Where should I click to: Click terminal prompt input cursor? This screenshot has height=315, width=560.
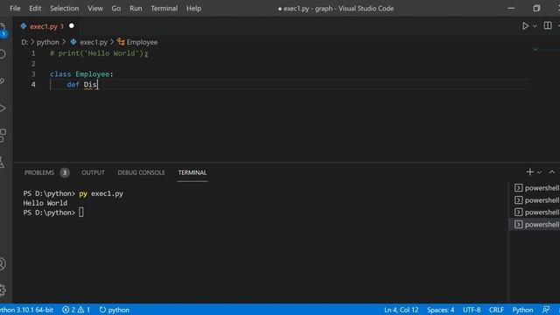pos(81,213)
